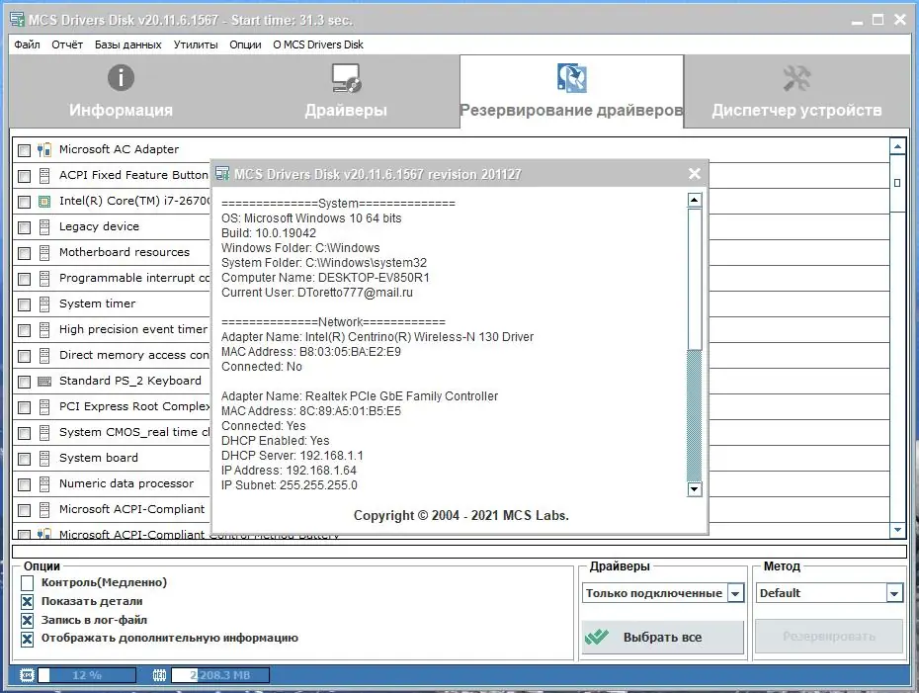The image size is (919, 693).
Task: Open the Базы данных menu
Action: pyautogui.click(x=127, y=44)
